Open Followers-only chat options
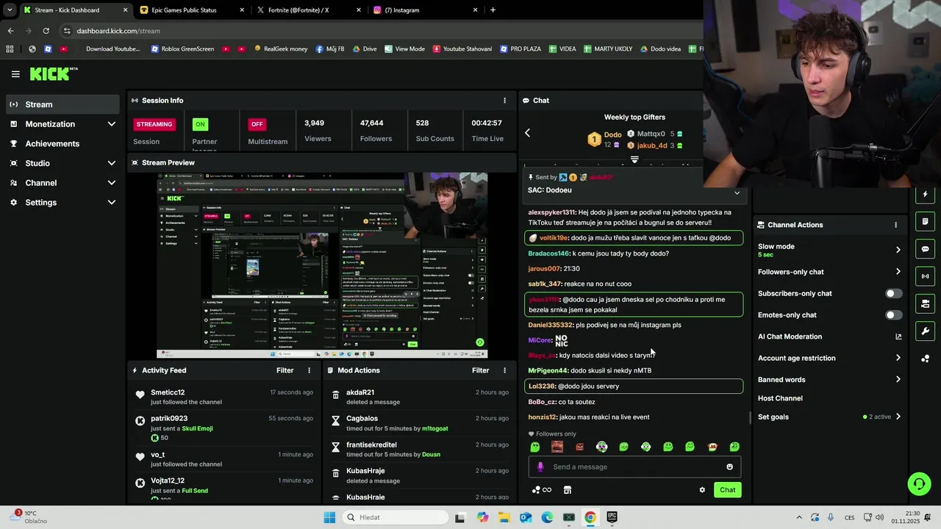This screenshot has height=529, width=941. tap(829, 272)
